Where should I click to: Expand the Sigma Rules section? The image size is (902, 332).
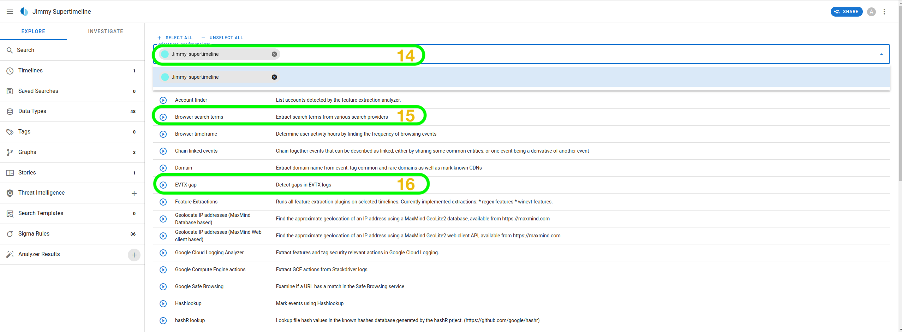[72, 234]
